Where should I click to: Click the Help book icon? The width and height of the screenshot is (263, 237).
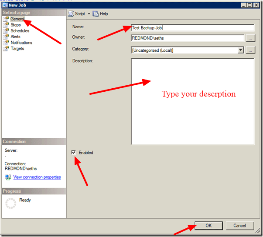96,14
